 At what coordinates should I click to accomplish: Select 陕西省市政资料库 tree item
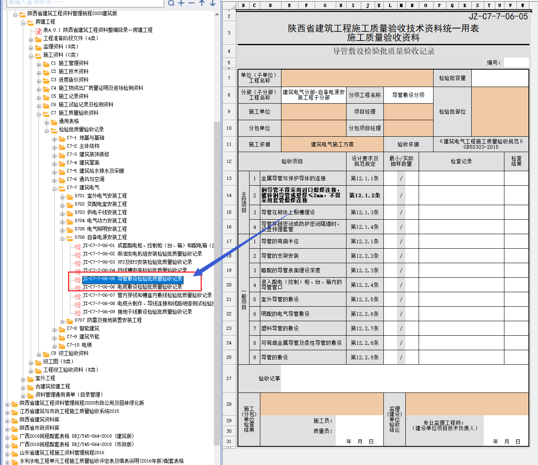(39, 428)
